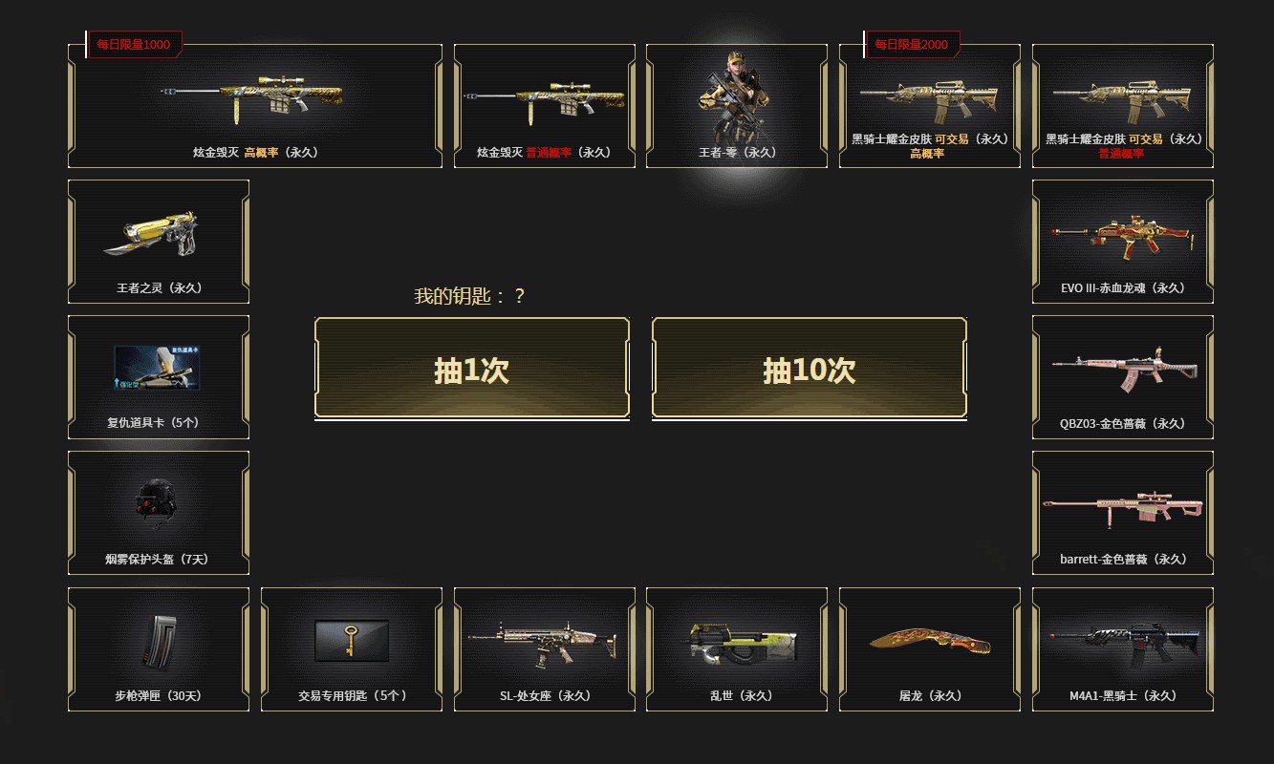Select the SL-处女座 rifle prize
1274x764 pixels.
point(545,649)
